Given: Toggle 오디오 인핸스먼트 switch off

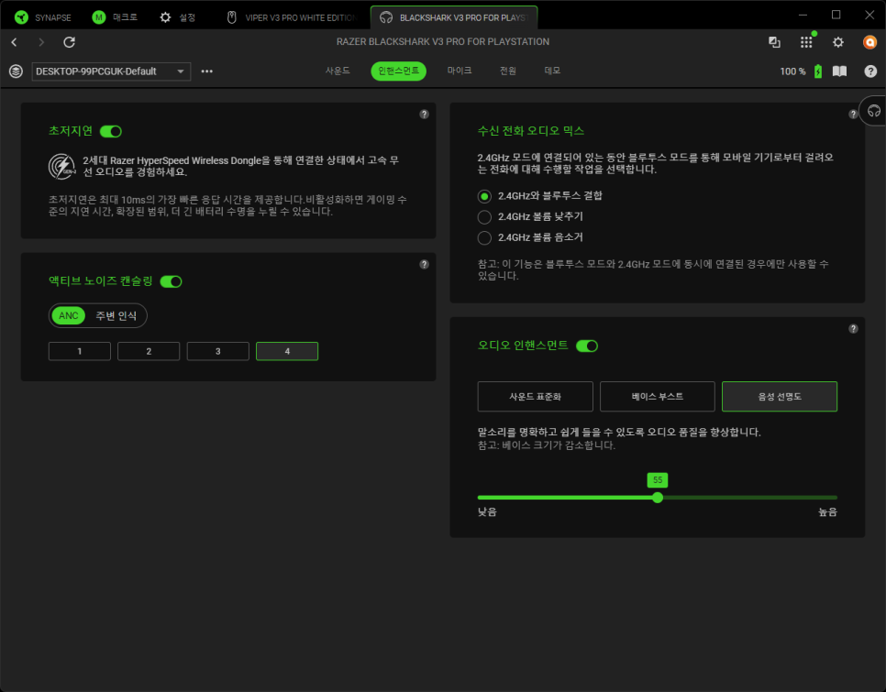Looking at the screenshot, I should [587, 346].
